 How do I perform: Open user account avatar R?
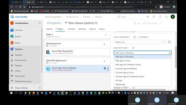(173, 17)
